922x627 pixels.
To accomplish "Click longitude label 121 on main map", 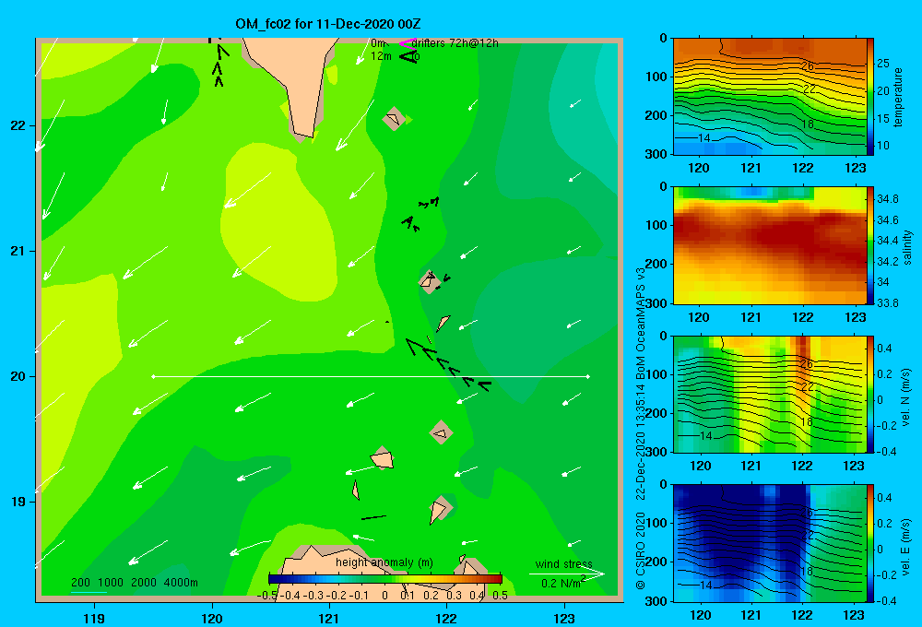I will tap(329, 618).
